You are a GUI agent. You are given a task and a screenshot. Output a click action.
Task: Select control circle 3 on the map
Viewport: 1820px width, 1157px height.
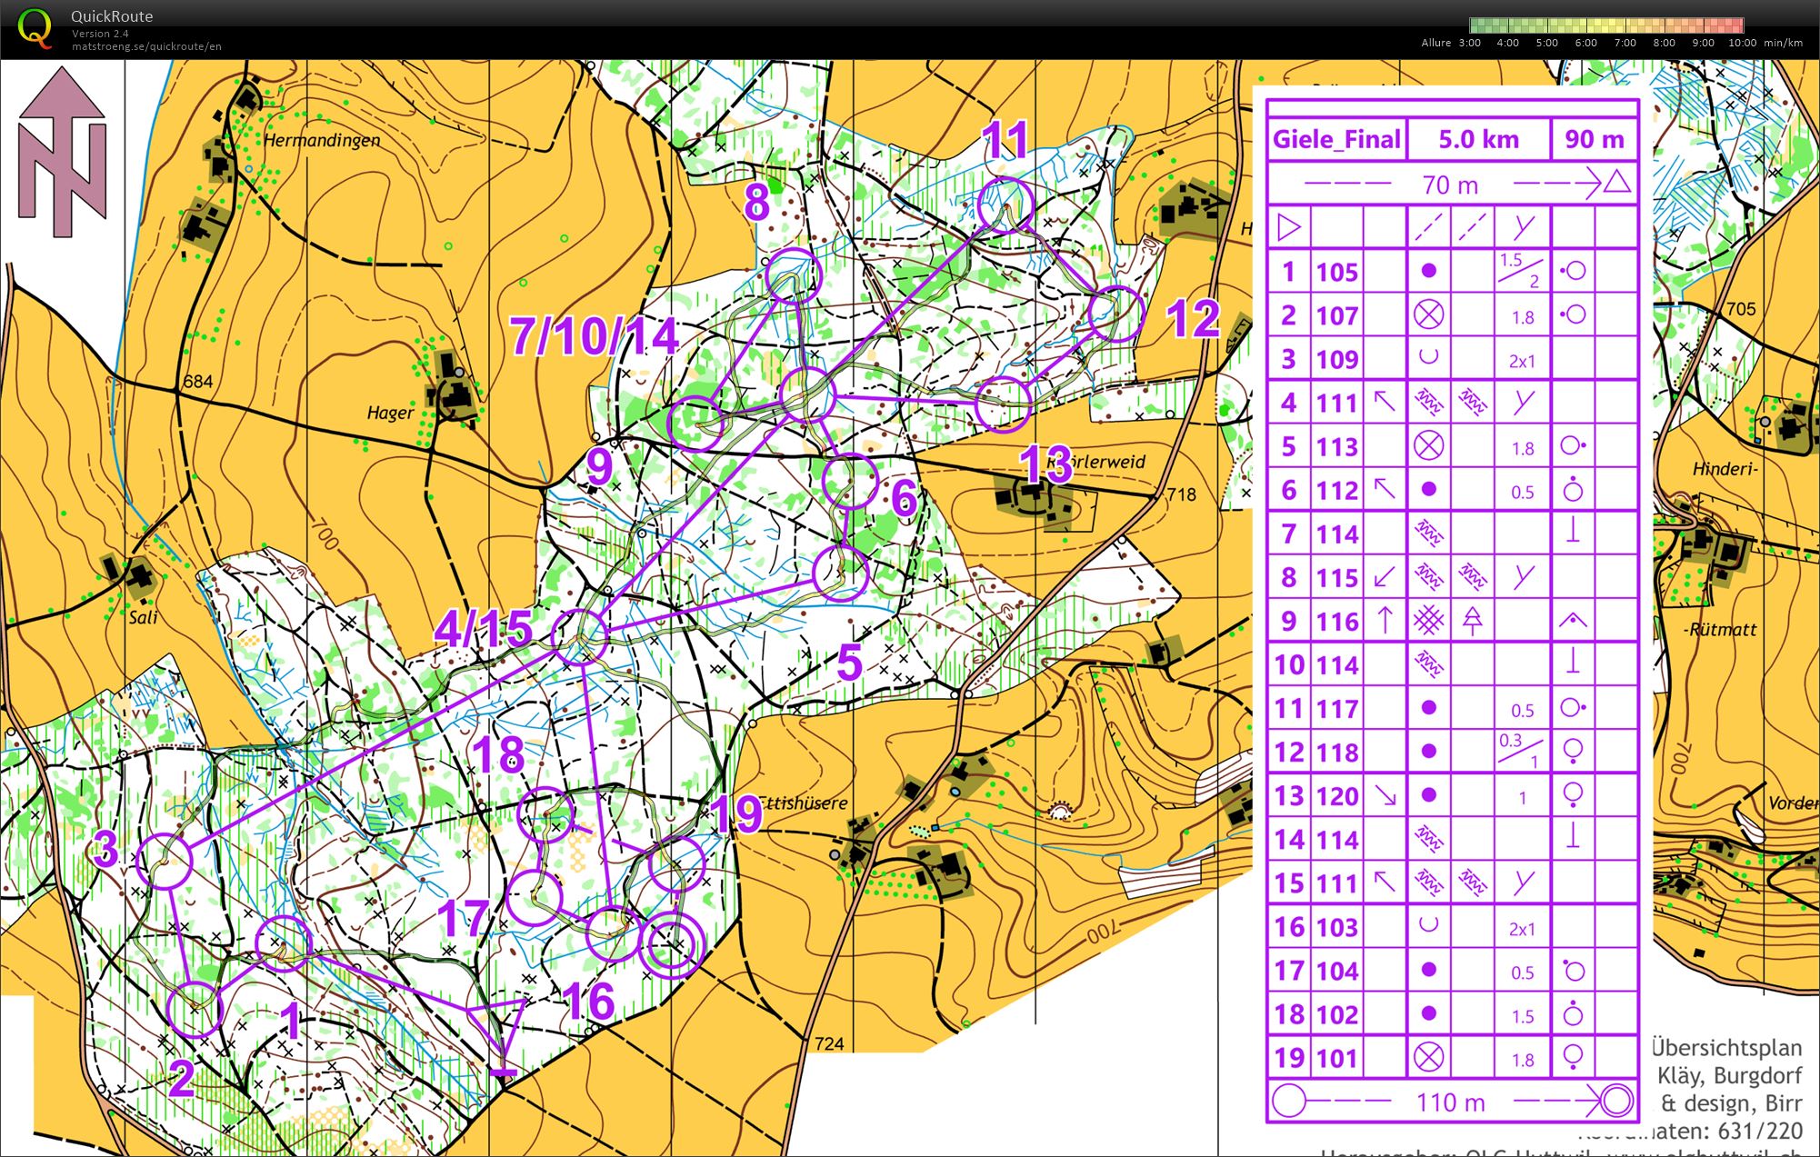pyautogui.click(x=165, y=860)
